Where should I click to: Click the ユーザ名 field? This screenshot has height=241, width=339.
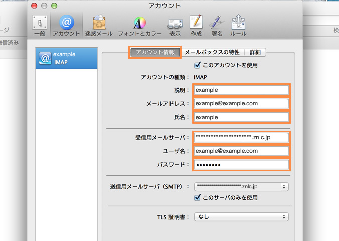241,151
